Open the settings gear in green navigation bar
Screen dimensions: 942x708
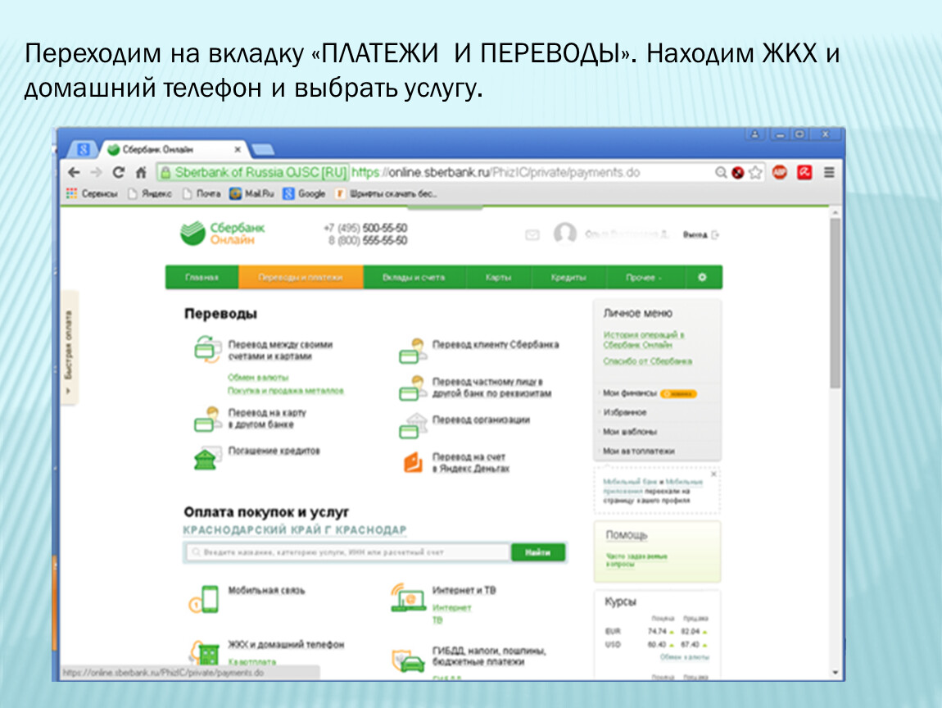point(701,278)
